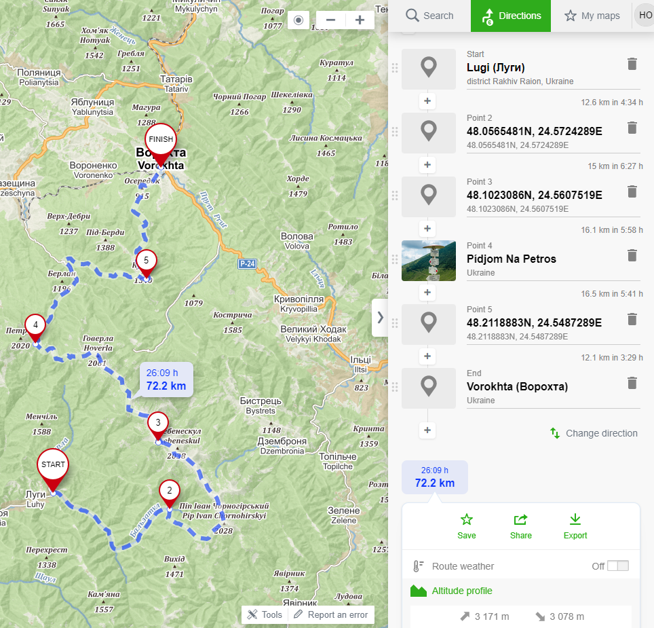Share the route
Screen dimensions: 654x628
pos(520,527)
